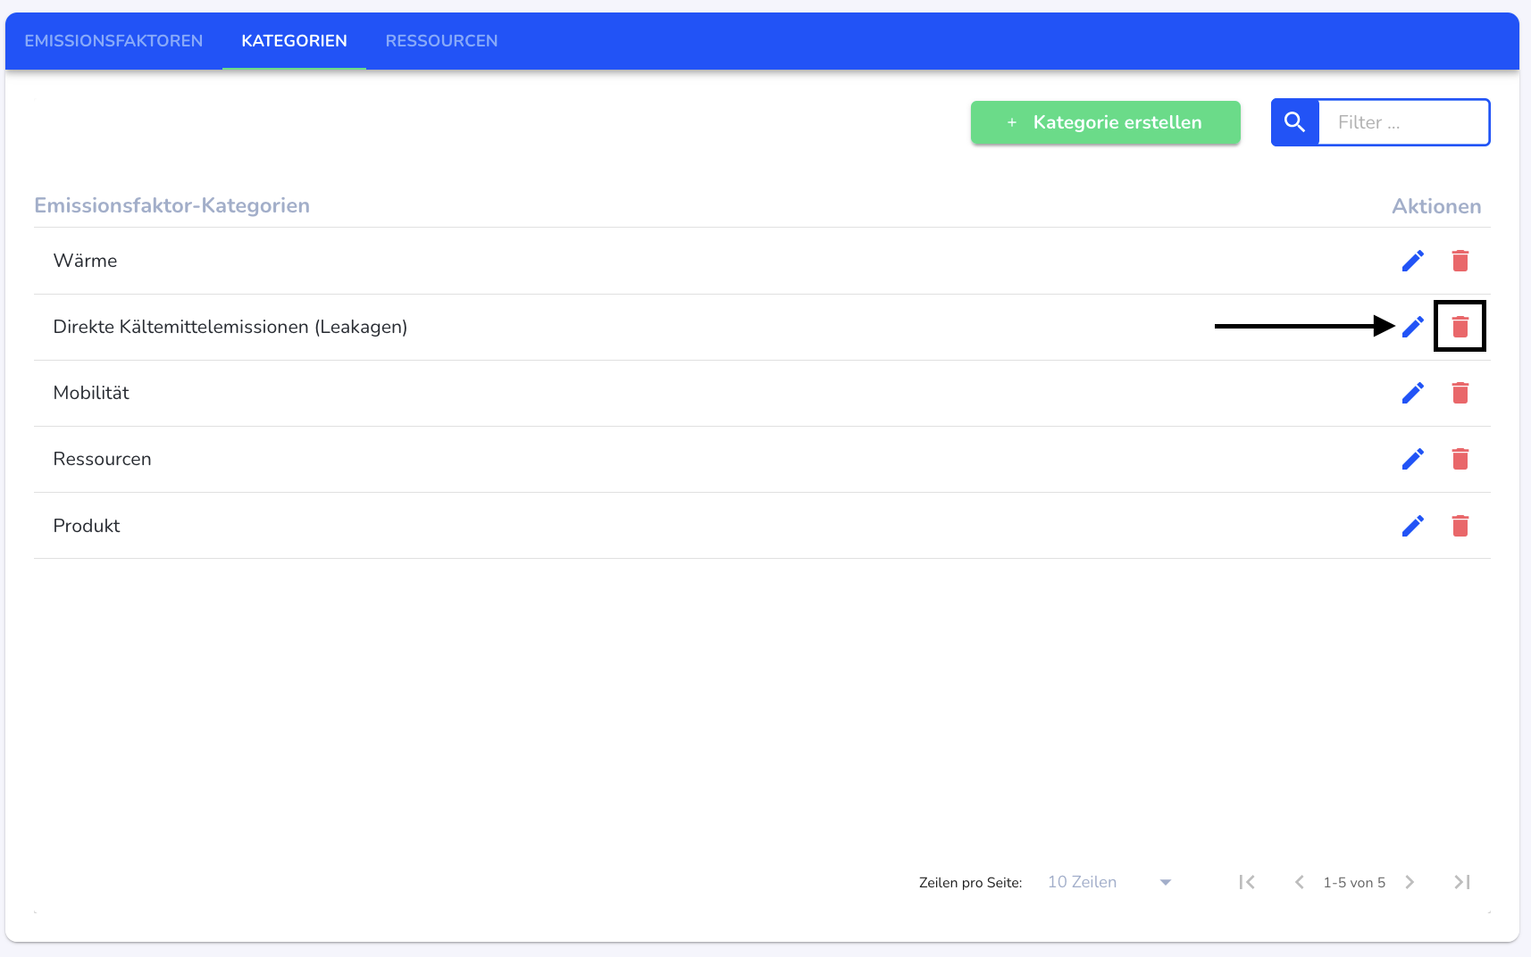Click the Kategorie erstellen button
The image size is (1531, 957).
click(x=1105, y=122)
